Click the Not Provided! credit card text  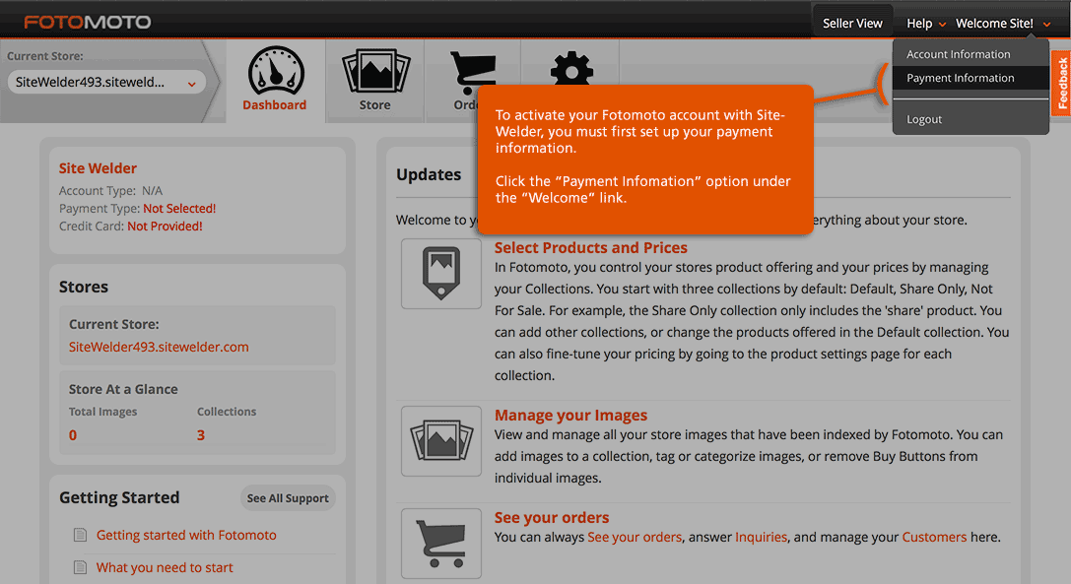[165, 227]
